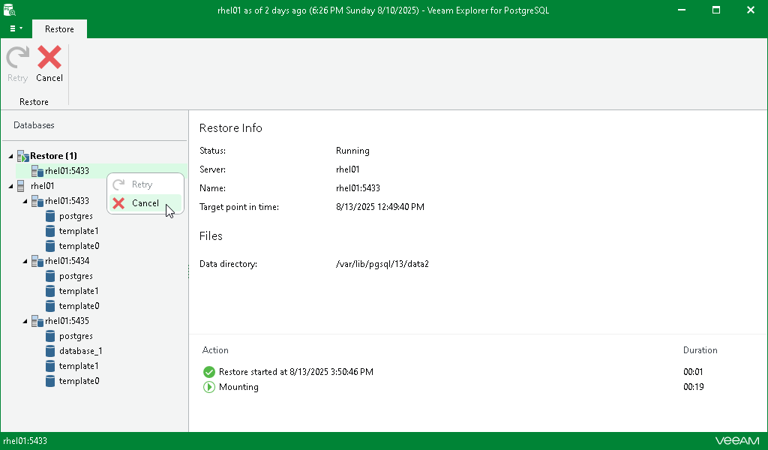Collapse the rhel01 server node
The image size is (768, 450).
[10, 185]
